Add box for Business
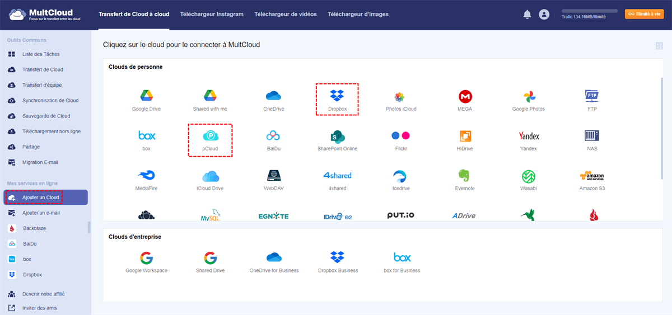 [402, 262]
